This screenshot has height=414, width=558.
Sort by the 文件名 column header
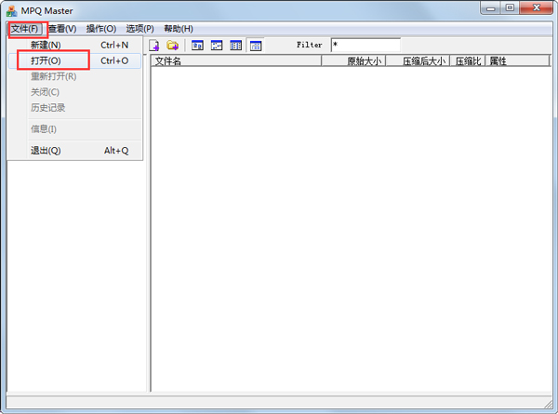tap(236, 61)
